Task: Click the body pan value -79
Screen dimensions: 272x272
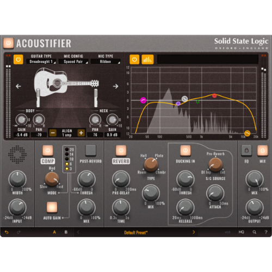Action: 39,135
